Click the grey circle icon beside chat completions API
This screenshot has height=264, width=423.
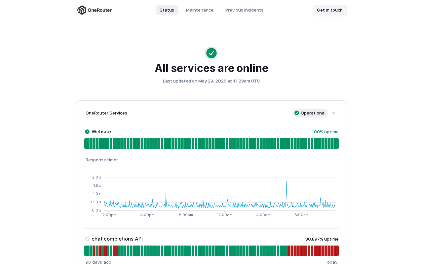point(87,239)
